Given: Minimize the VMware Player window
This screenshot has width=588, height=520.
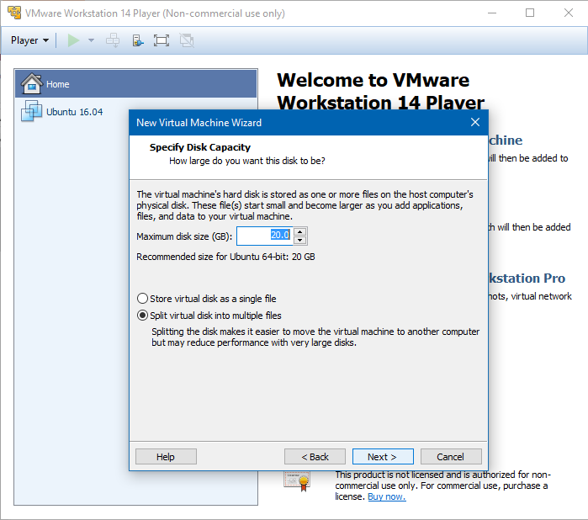Looking at the screenshot, I should tap(492, 13).
